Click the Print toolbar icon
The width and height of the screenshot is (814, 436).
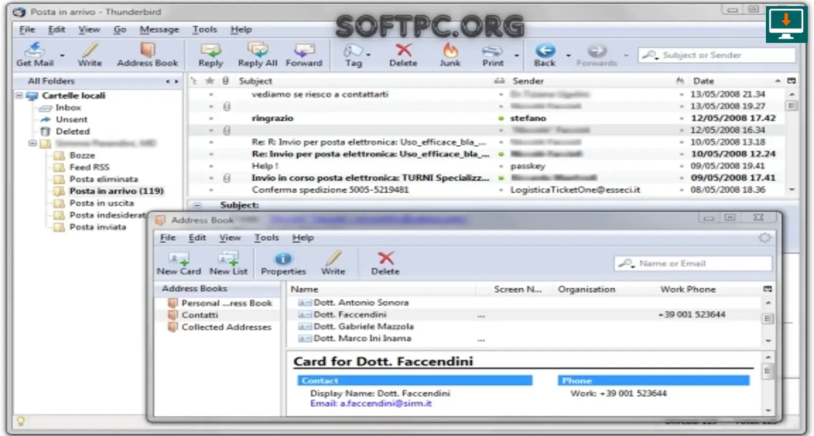pos(492,50)
